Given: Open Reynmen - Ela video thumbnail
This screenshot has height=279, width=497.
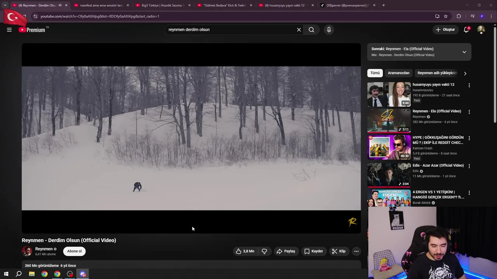Looking at the screenshot, I should (x=389, y=121).
